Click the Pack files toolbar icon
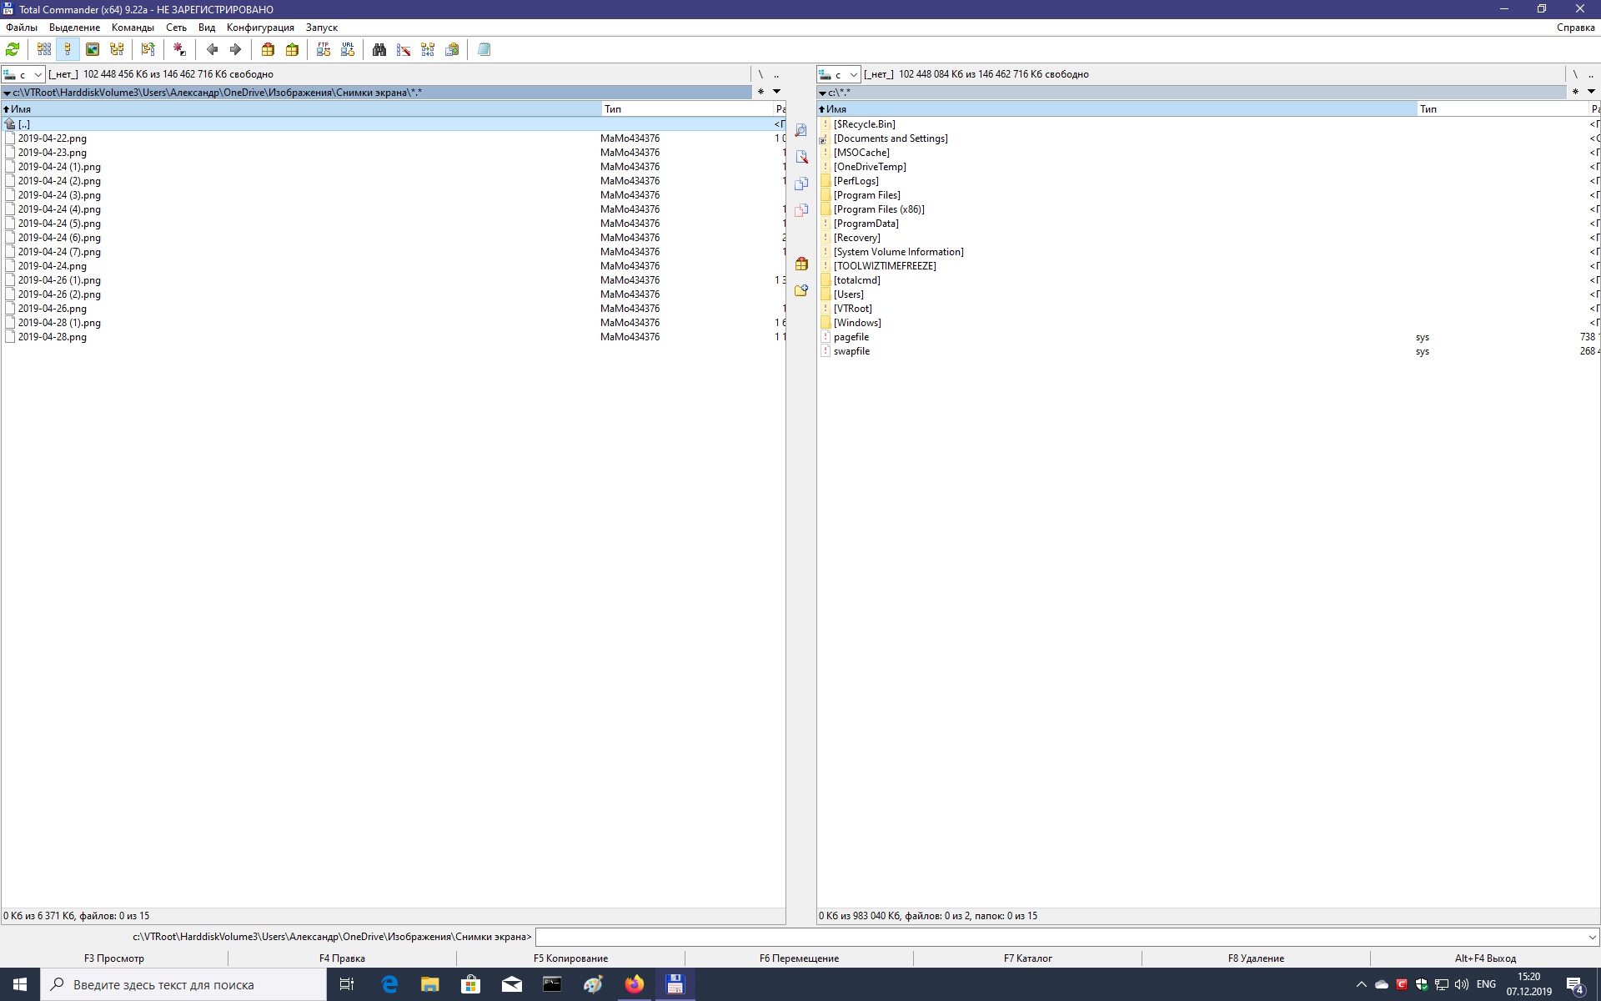This screenshot has width=1601, height=1001. 268,50
